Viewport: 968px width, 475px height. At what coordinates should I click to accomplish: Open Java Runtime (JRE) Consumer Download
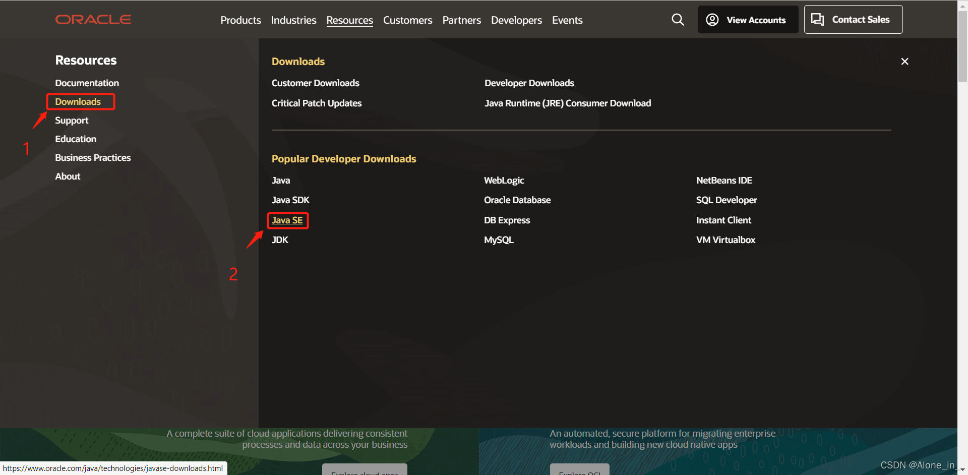tap(568, 103)
